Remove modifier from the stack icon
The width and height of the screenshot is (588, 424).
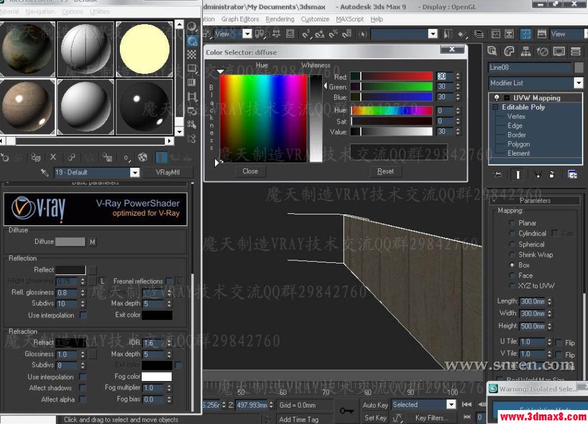click(x=552, y=174)
